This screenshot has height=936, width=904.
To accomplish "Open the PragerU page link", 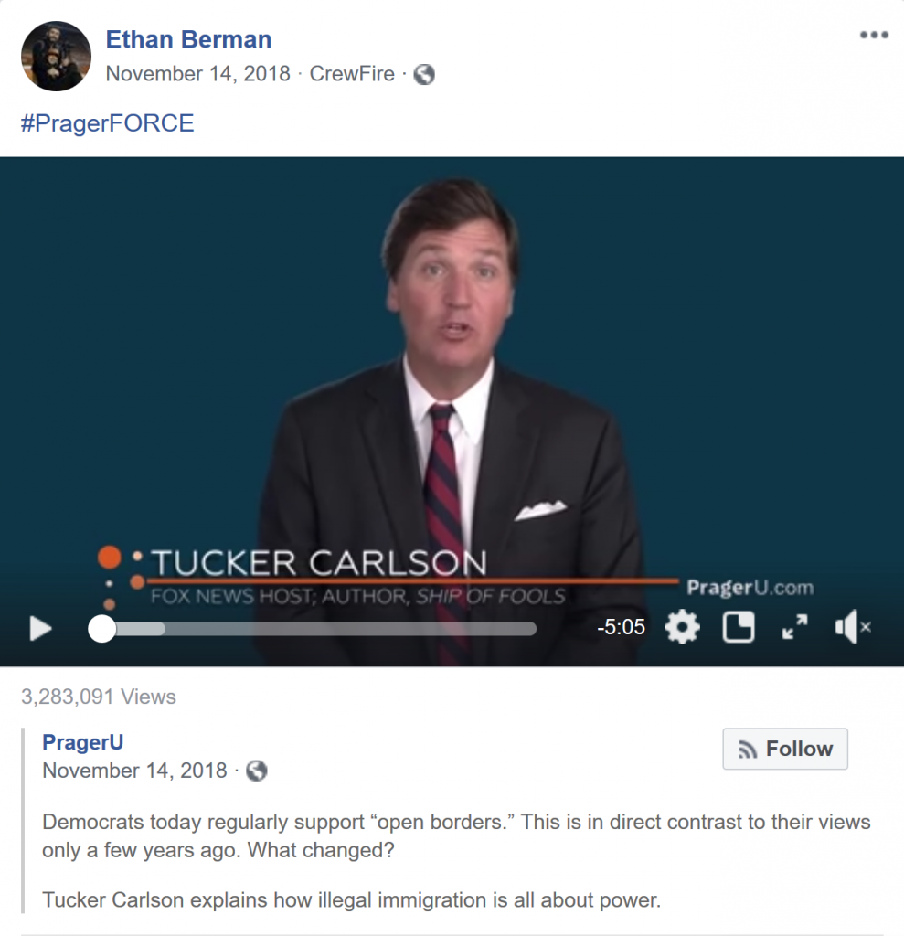I will click(x=83, y=742).
